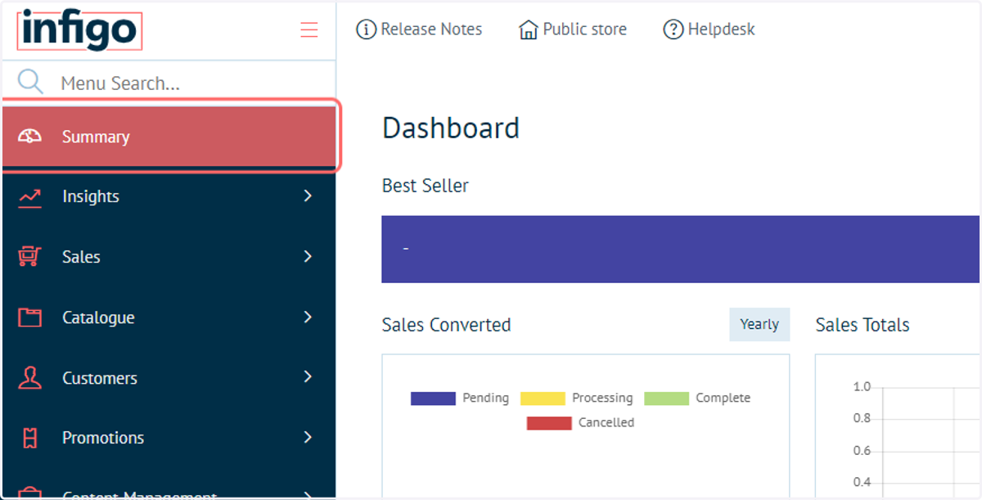Click the Summary gauge icon
This screenshot has height=500, width=982.
[30, 137]
